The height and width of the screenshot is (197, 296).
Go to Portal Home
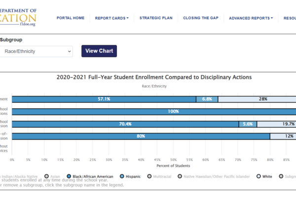tap(71, 18)
